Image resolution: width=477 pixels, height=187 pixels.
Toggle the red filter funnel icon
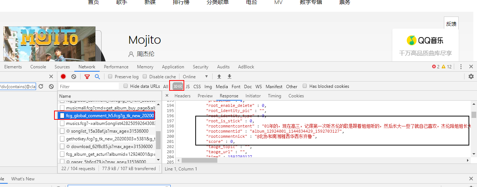tap(87, 76)
